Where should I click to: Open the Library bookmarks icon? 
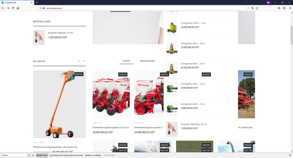pyautogui.click(x=279, y=8)
